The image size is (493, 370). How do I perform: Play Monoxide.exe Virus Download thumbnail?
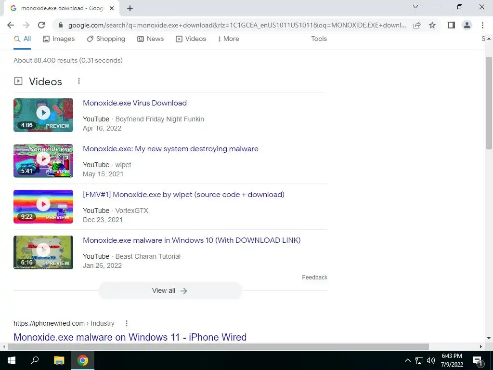point(43,115)
